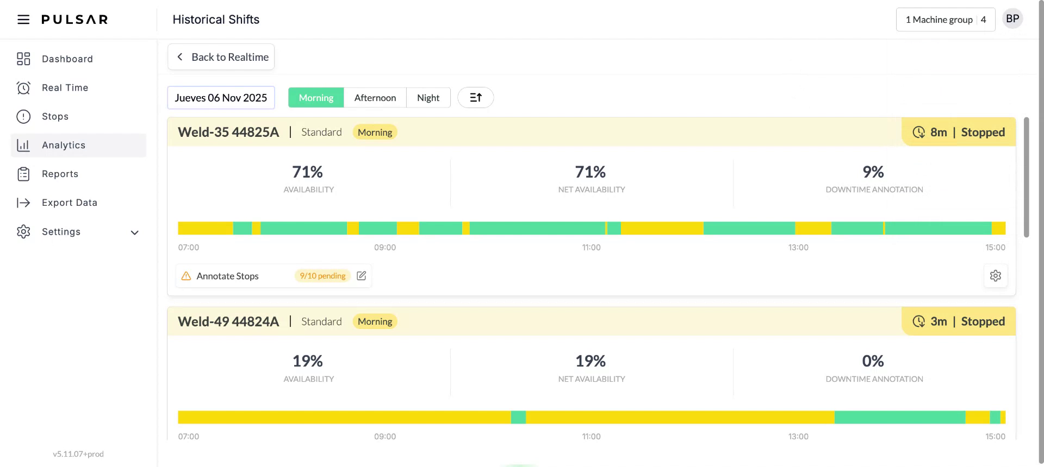Click the long yellow stop segment on the Weld-49 timeline

click(x=344, y=417)
